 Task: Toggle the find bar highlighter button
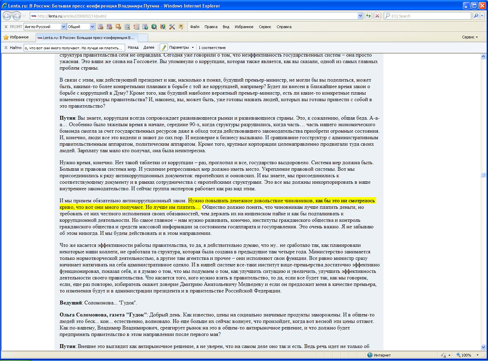click(x=164, y=48)
